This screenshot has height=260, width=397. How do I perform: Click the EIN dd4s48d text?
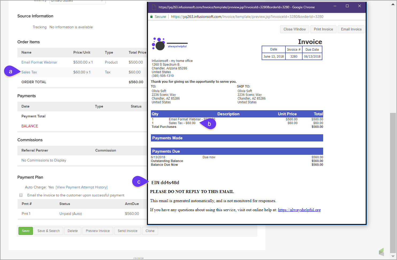[x=165, y=183]
